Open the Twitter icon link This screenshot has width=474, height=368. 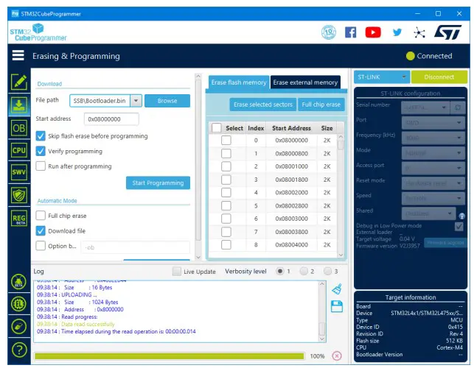(397, 32)
